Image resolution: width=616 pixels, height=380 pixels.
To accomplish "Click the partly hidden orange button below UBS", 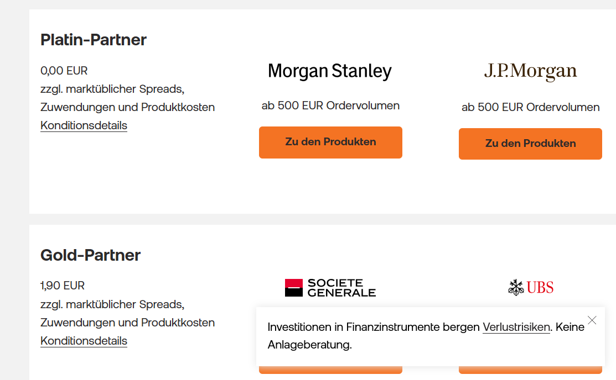I will [530, 370].
